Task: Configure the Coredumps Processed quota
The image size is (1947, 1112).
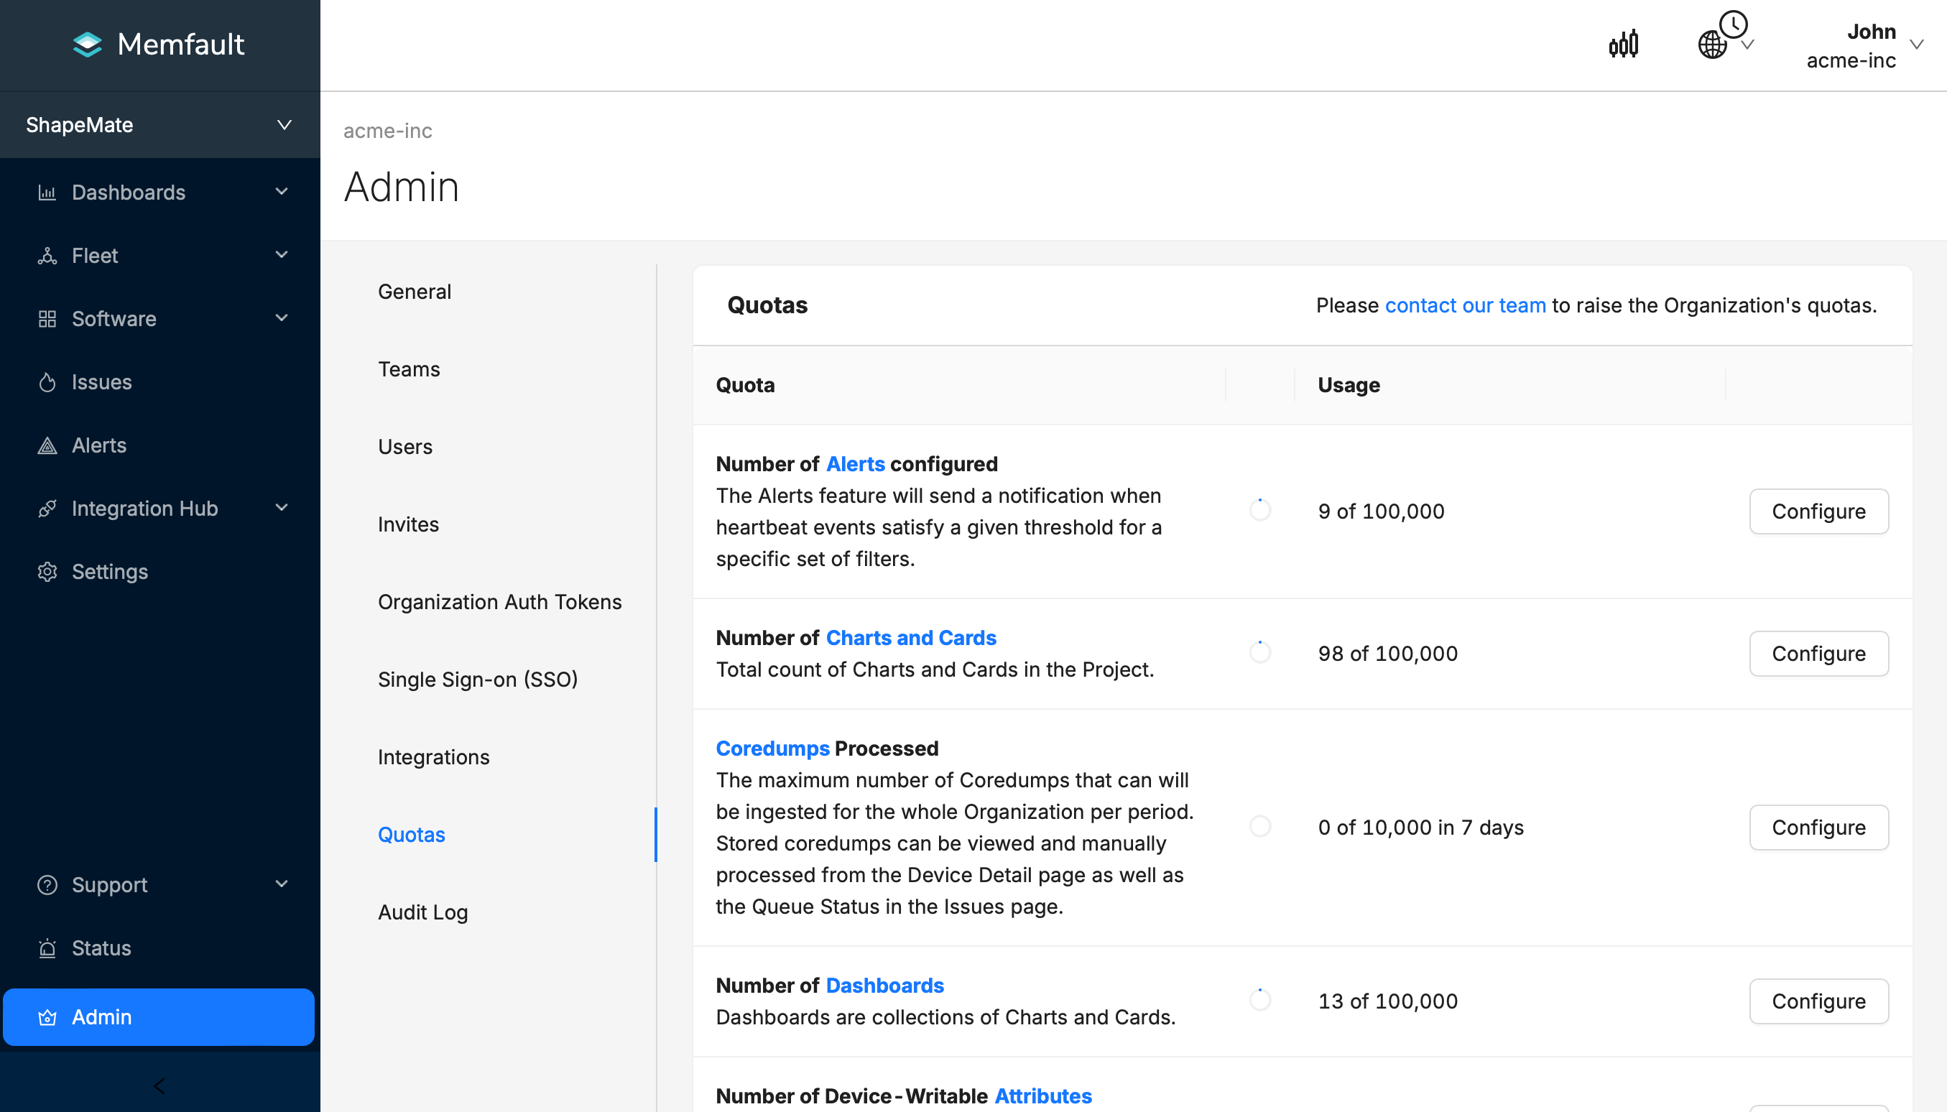Action: pos(1818,827)
